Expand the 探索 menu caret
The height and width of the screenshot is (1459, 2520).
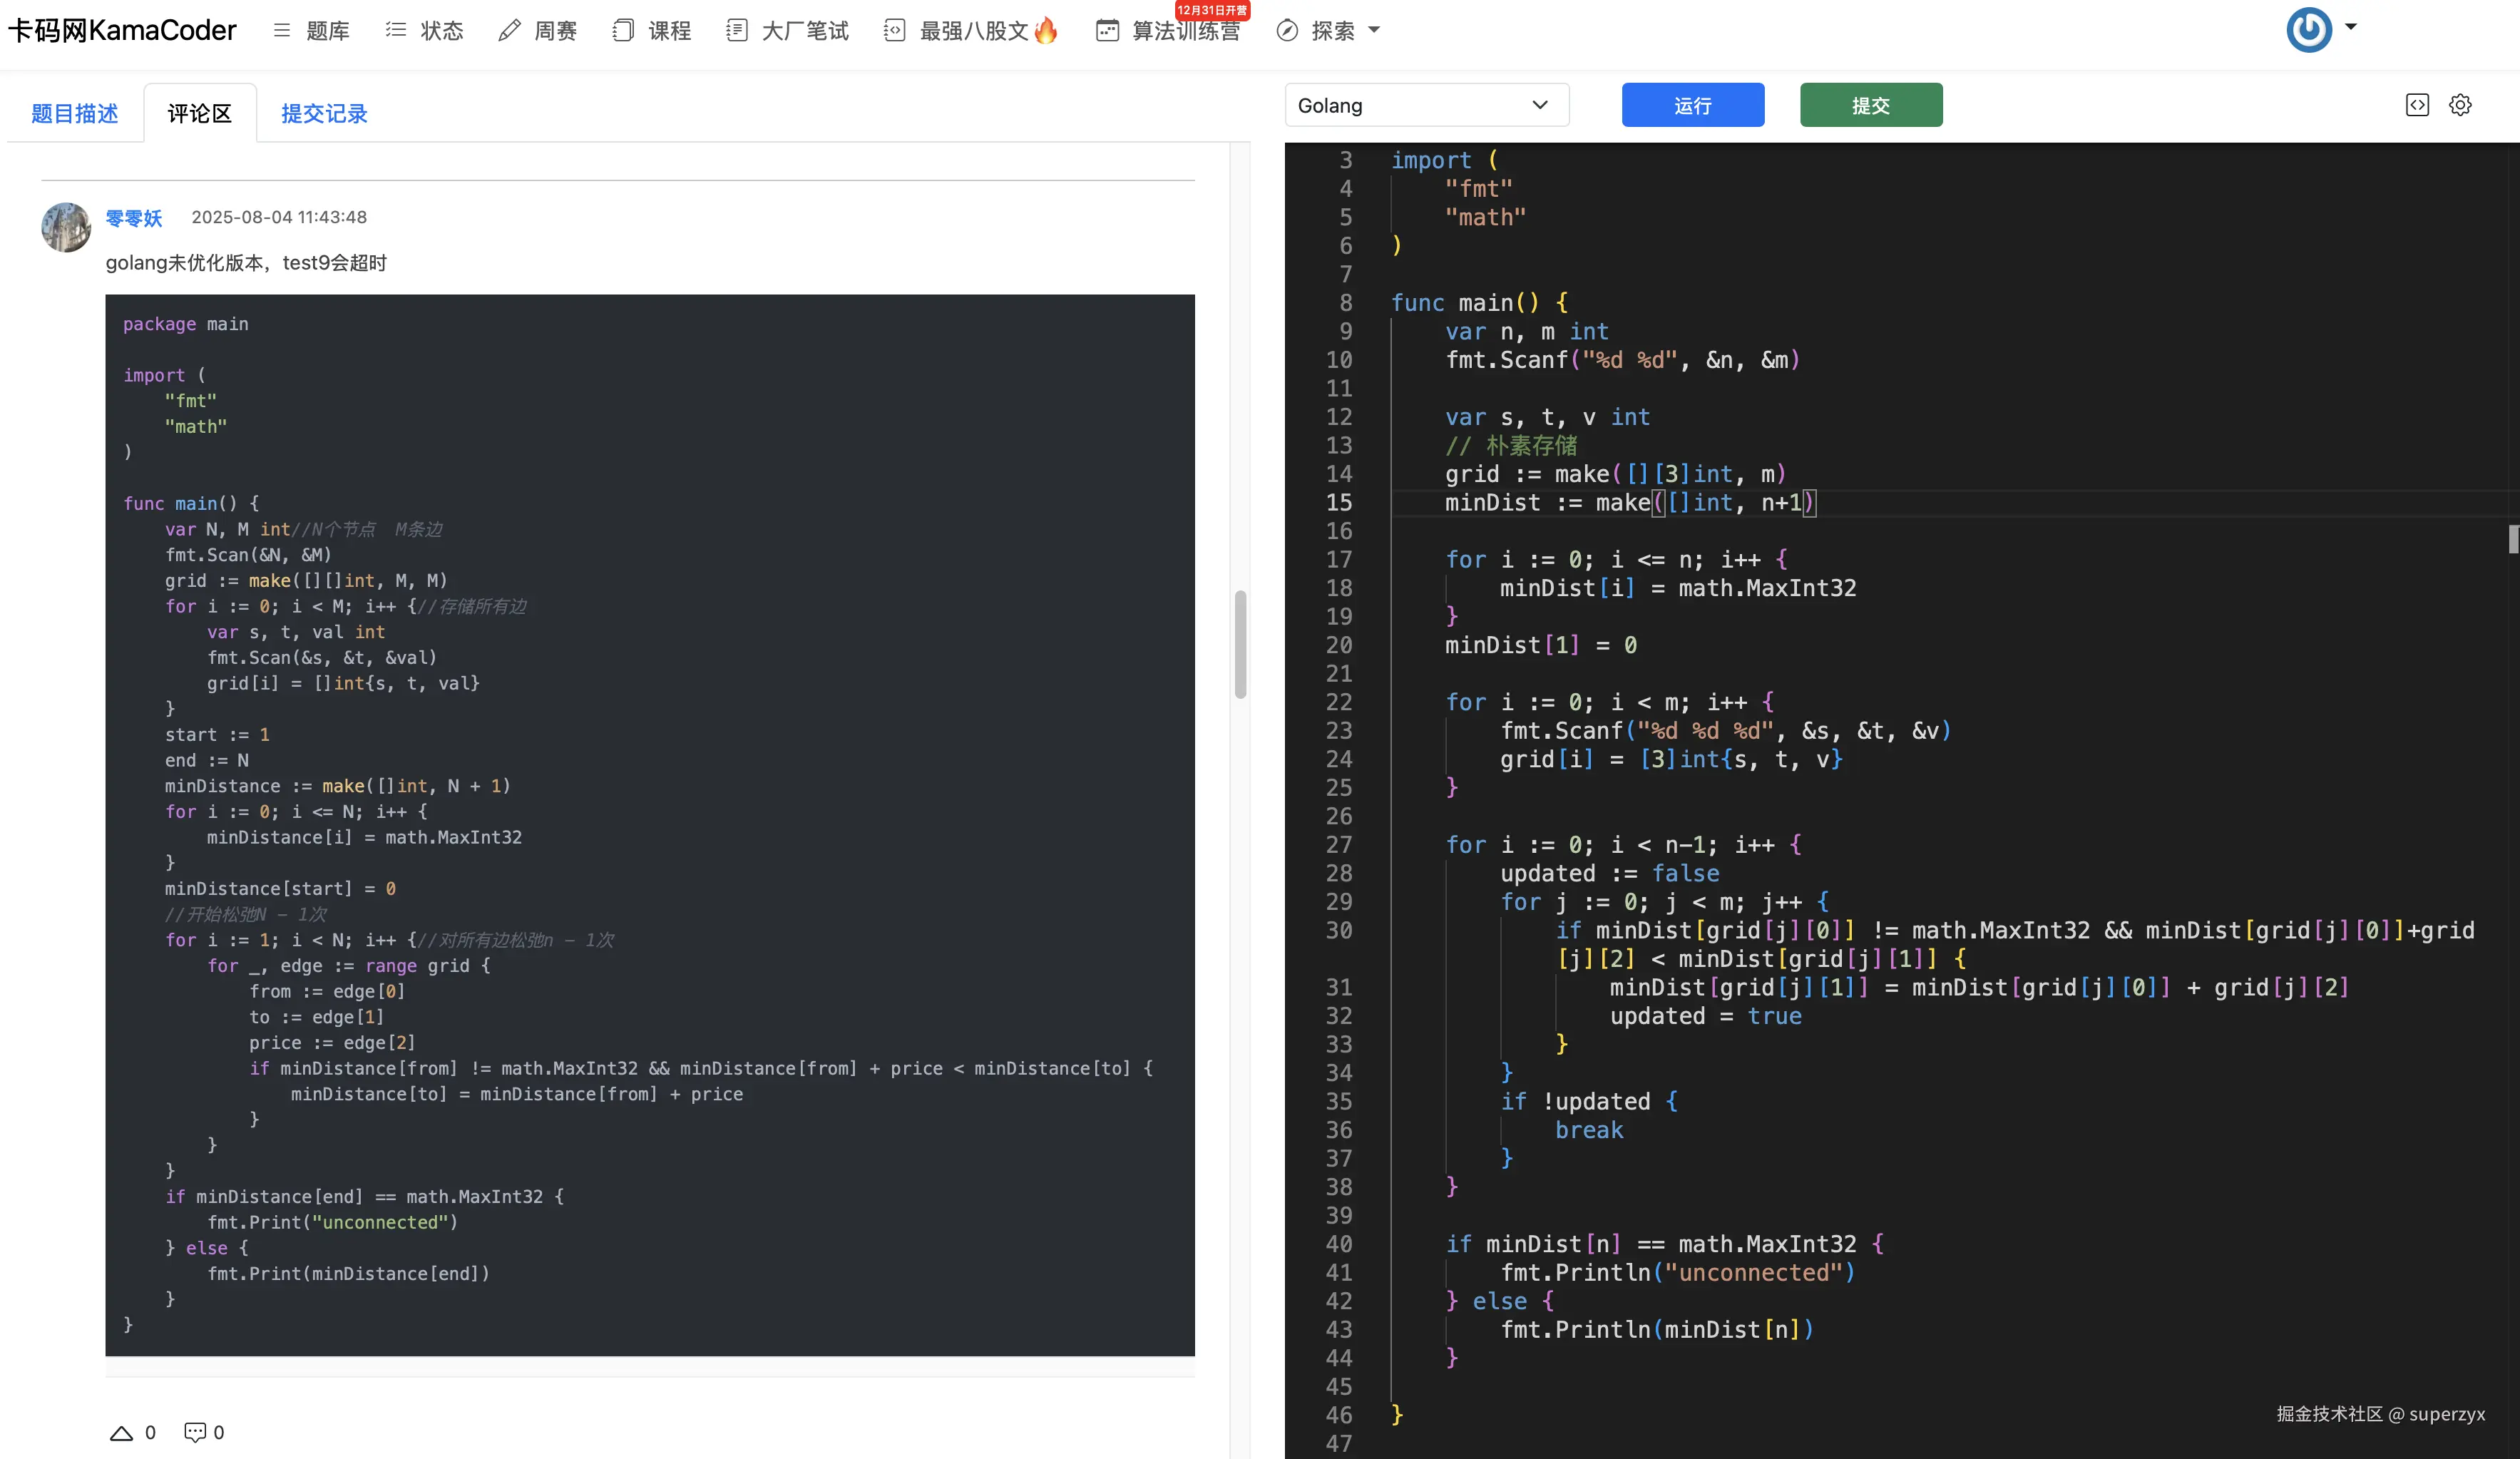coord(1374,31)
